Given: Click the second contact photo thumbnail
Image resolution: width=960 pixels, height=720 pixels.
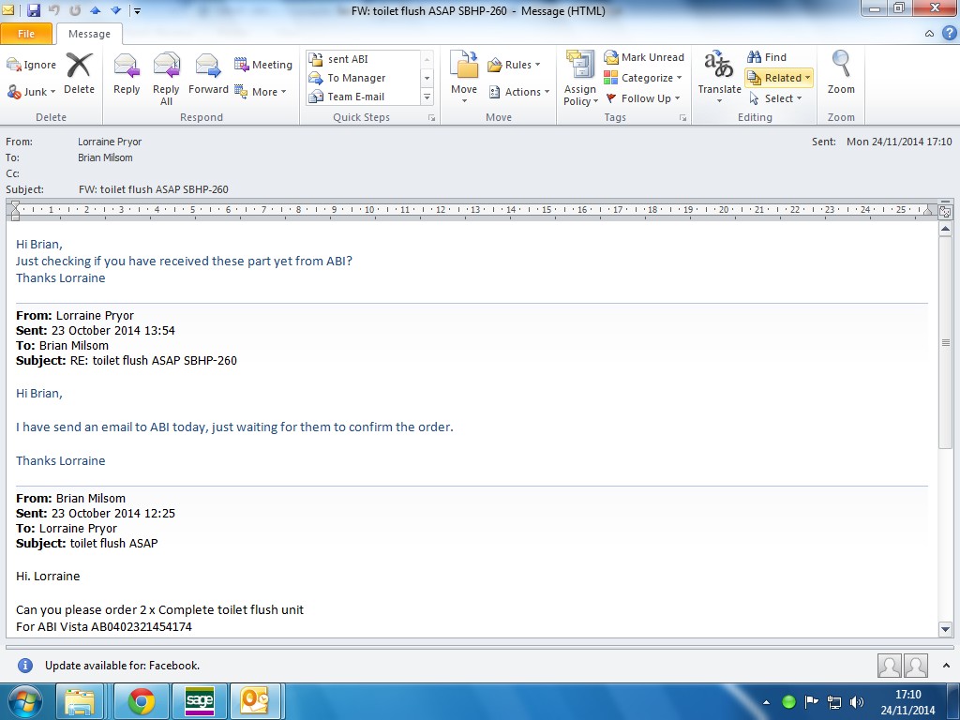Looking at the screenshot, I should 916,666.
